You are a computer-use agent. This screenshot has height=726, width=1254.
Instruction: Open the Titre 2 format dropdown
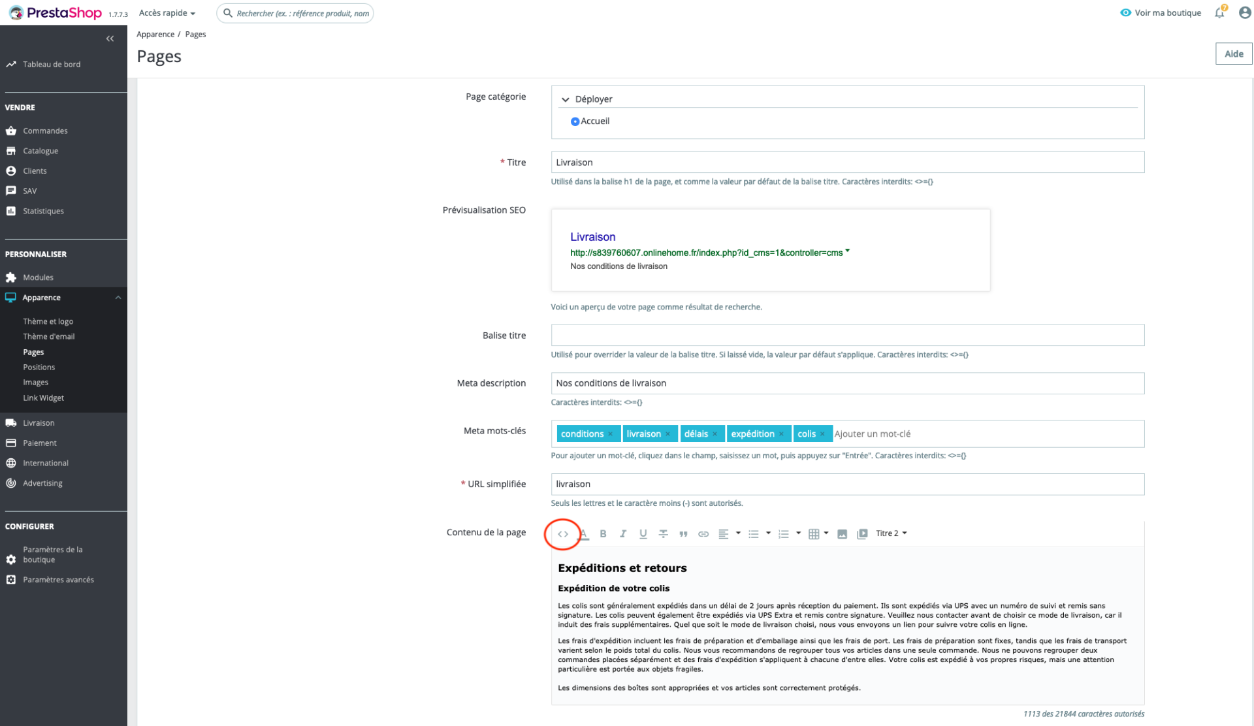(892, 533)
